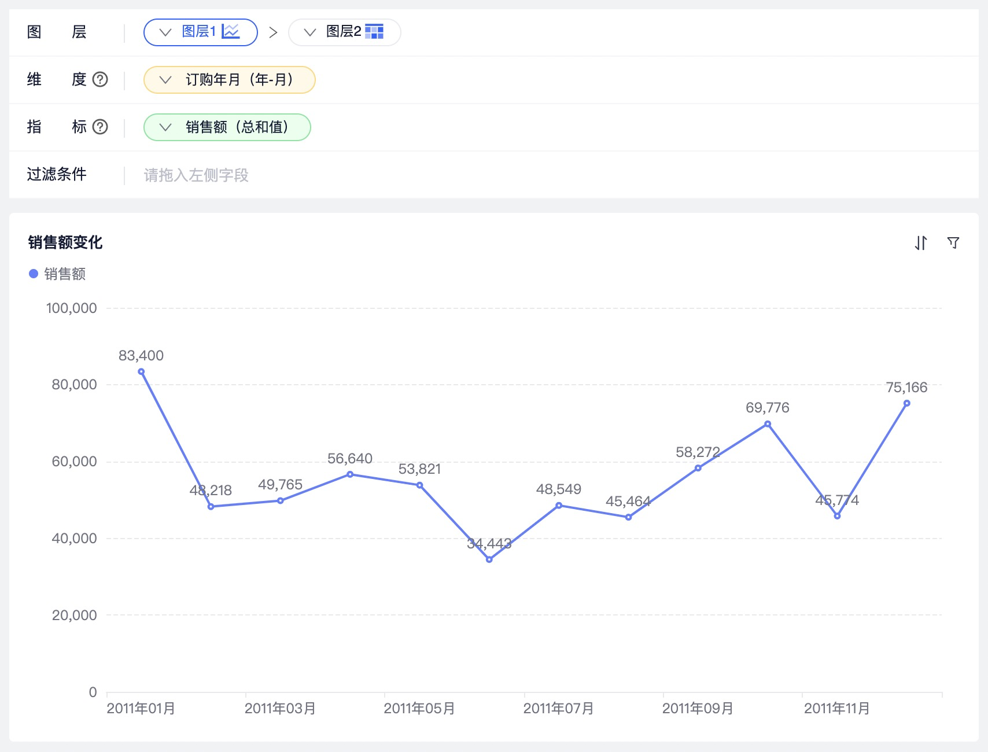Image resolution: width=988 pixels, height=752 pixels.
Task: Click the 80,000 y-axis label
Action: click(x=75, y=384)
